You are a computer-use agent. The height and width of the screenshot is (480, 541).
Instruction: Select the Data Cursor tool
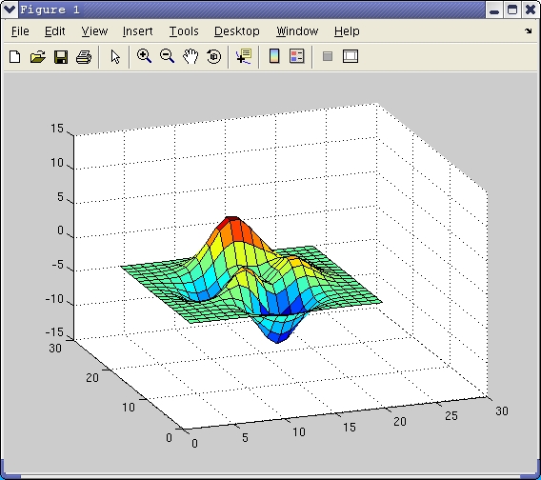(244, 56)
